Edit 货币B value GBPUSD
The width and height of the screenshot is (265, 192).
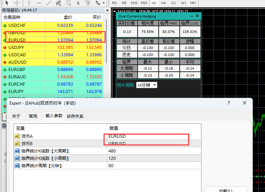154,143
